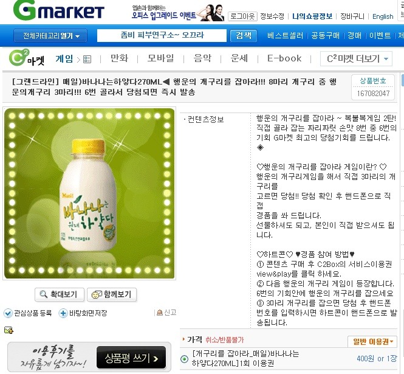Click the 신고 report icon

pyautogui.click(x=160, y=313)
